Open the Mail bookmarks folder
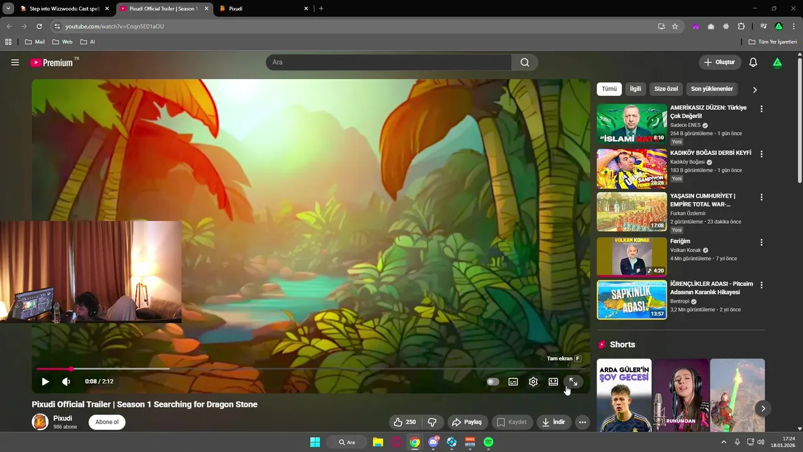 (35, 42)
